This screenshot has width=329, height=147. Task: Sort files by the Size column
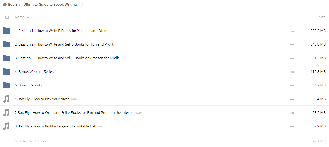coord(322,17)
